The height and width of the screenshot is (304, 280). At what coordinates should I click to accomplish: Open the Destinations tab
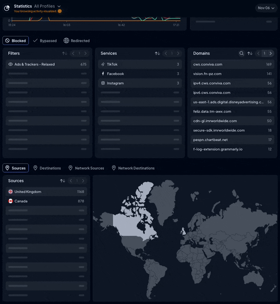[x=47, y=168]
